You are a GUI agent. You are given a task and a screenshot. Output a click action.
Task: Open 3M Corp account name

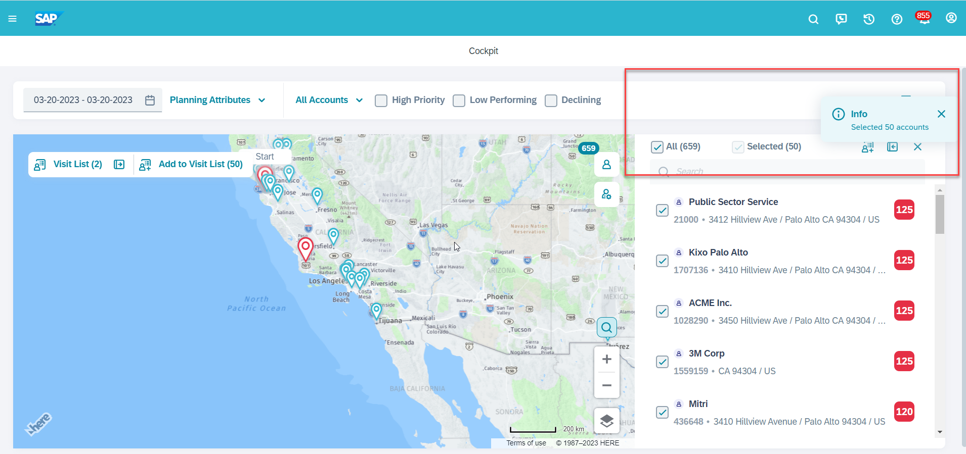click(707, 354)
